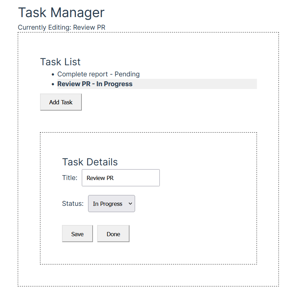
Task: Focus the Title input field
Action: click(120, 178)
